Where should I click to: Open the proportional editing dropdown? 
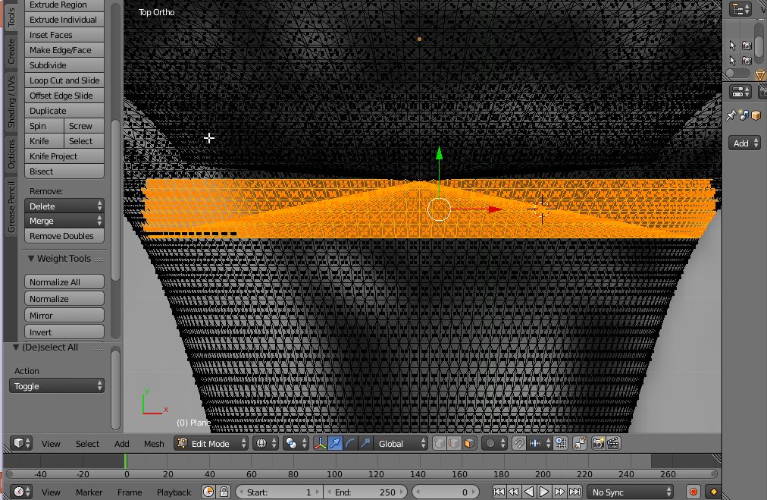point(494,443)
